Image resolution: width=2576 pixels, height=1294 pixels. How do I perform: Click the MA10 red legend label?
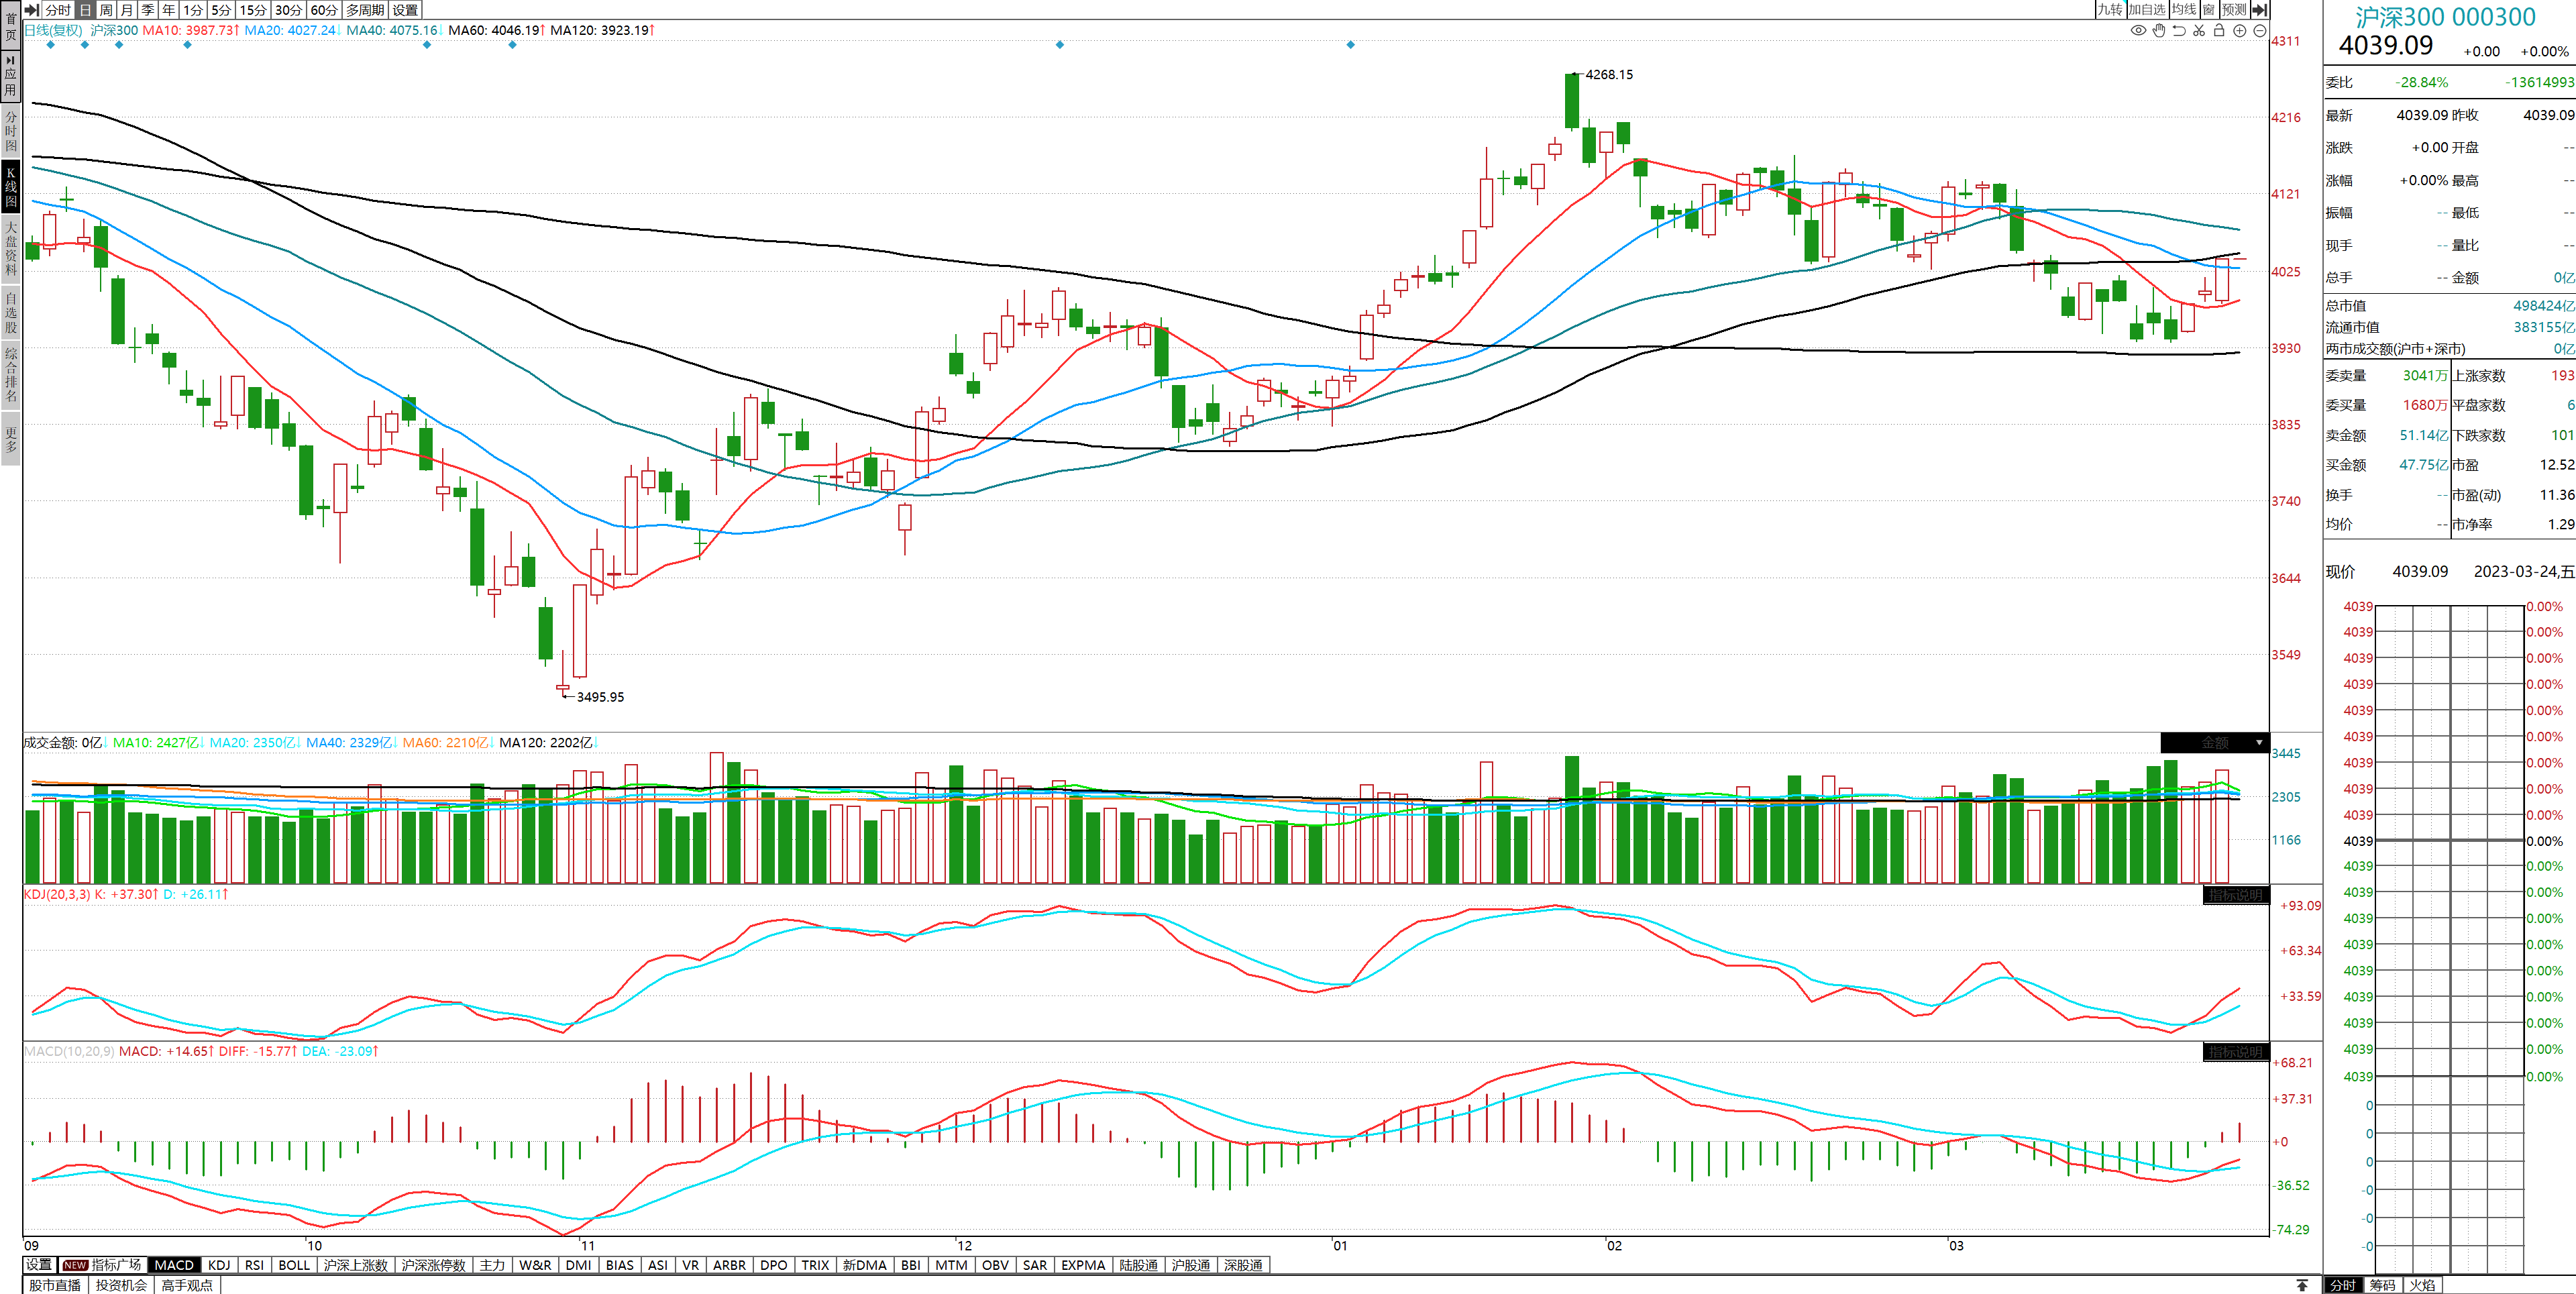click(x=190, y=30)
